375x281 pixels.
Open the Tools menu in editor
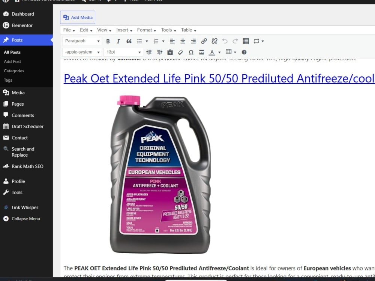(x=168, y=30)
